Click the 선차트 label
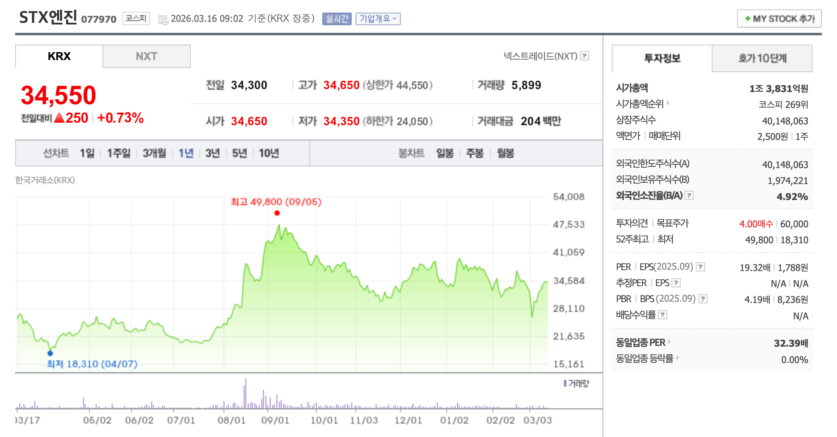This screenshot has width=837, height=437. tap(56, 153)
